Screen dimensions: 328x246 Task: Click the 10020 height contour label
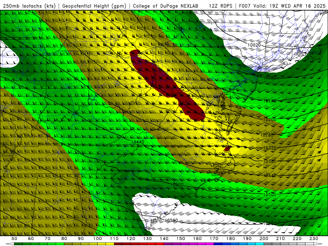click(254, 45)
